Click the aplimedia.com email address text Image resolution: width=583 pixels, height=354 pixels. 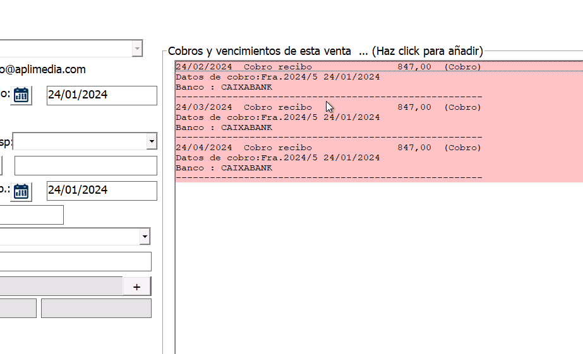click(43, 69)
